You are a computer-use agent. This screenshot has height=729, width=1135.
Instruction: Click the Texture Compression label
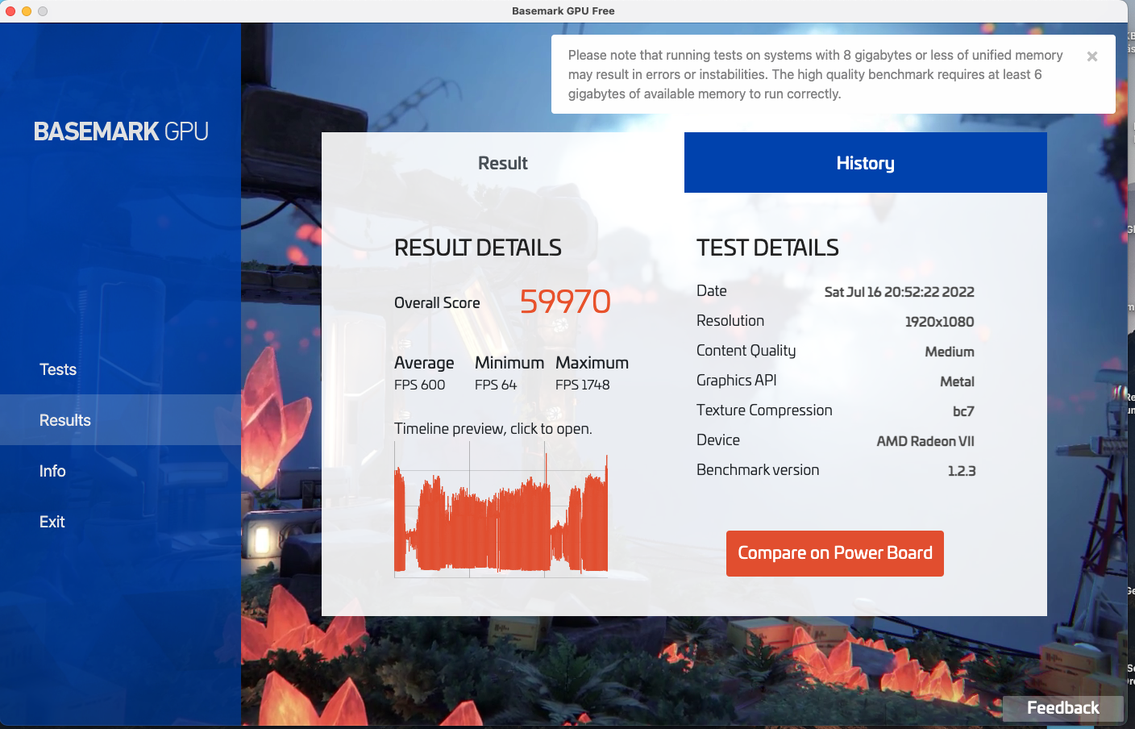764,410
